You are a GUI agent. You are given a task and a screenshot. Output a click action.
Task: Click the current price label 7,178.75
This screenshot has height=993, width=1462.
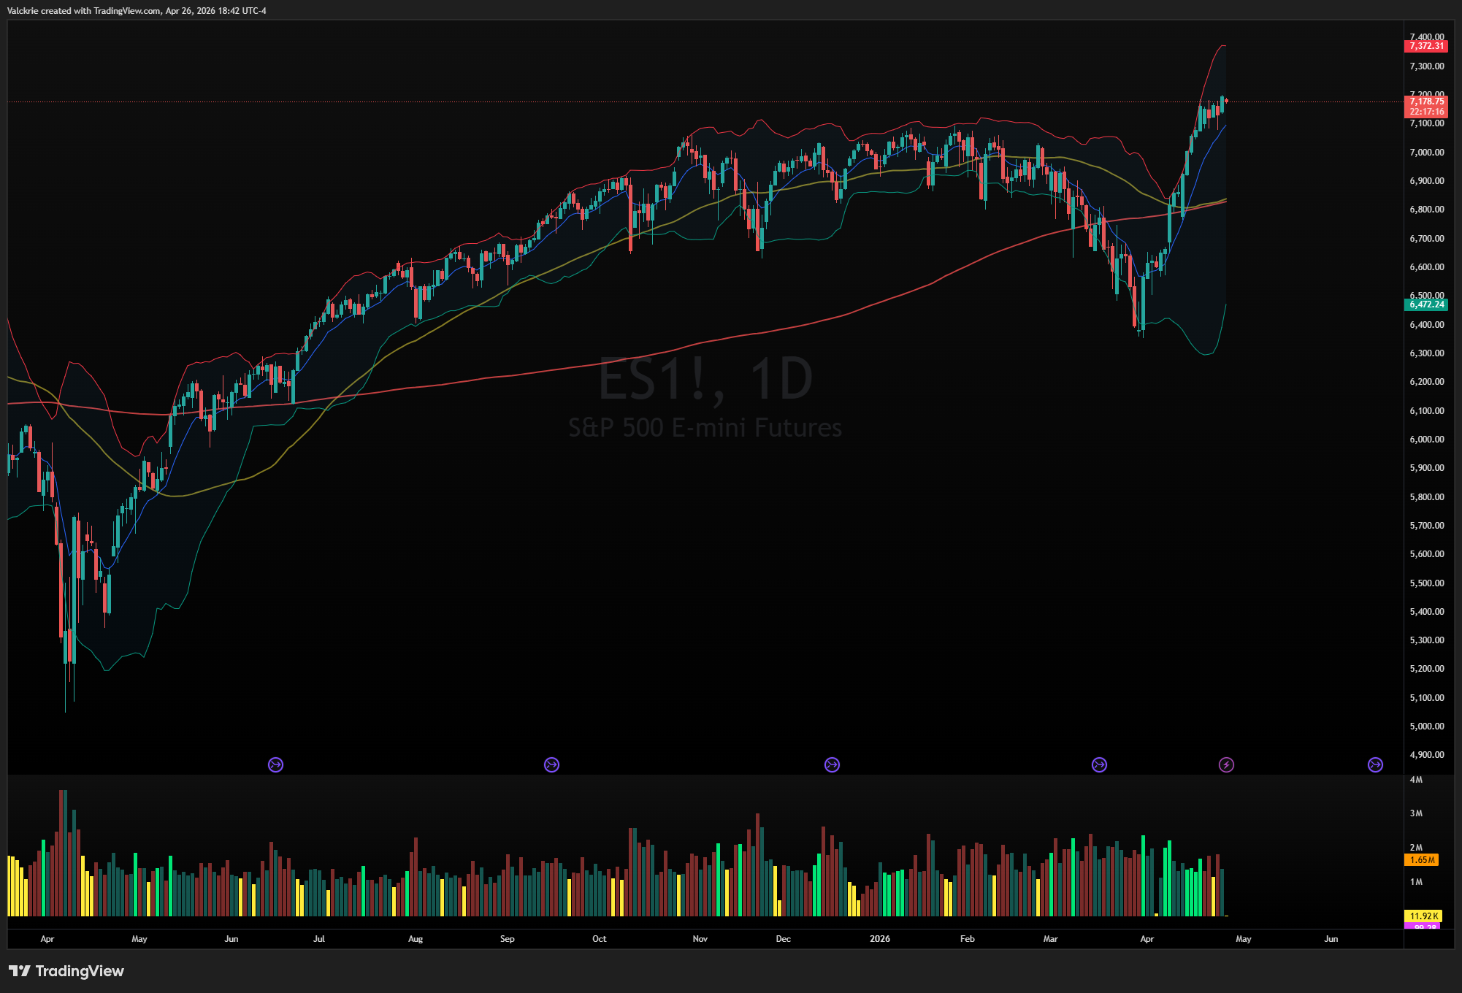[x=1425, y=101]
